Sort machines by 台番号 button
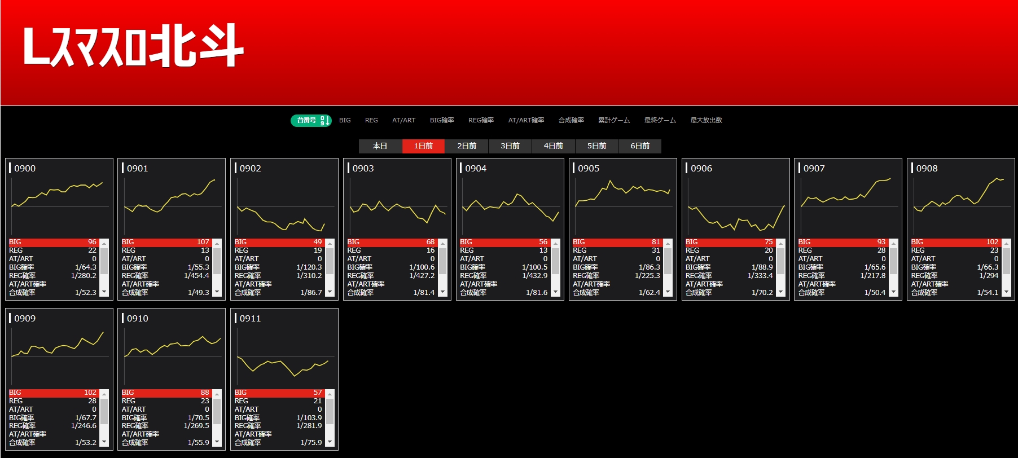The height and width of the screenshot is (458, 1018). tap(311, 120)
